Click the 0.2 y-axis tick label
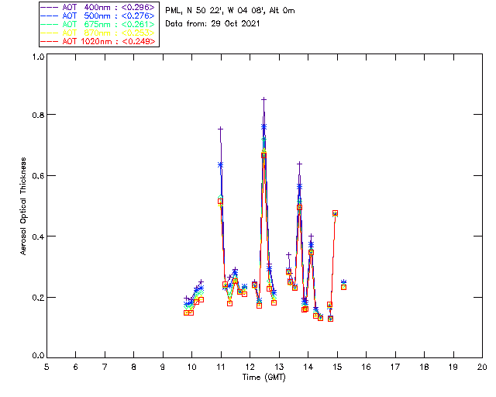Viewport: 496px width, 397px height. coord(38,298)
